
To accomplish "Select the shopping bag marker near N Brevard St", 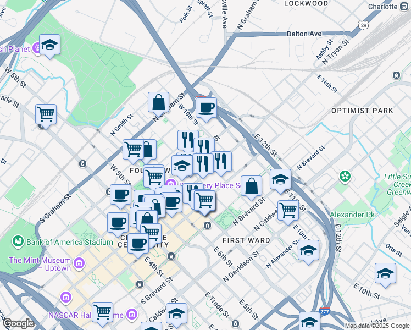I will point(251,185).
